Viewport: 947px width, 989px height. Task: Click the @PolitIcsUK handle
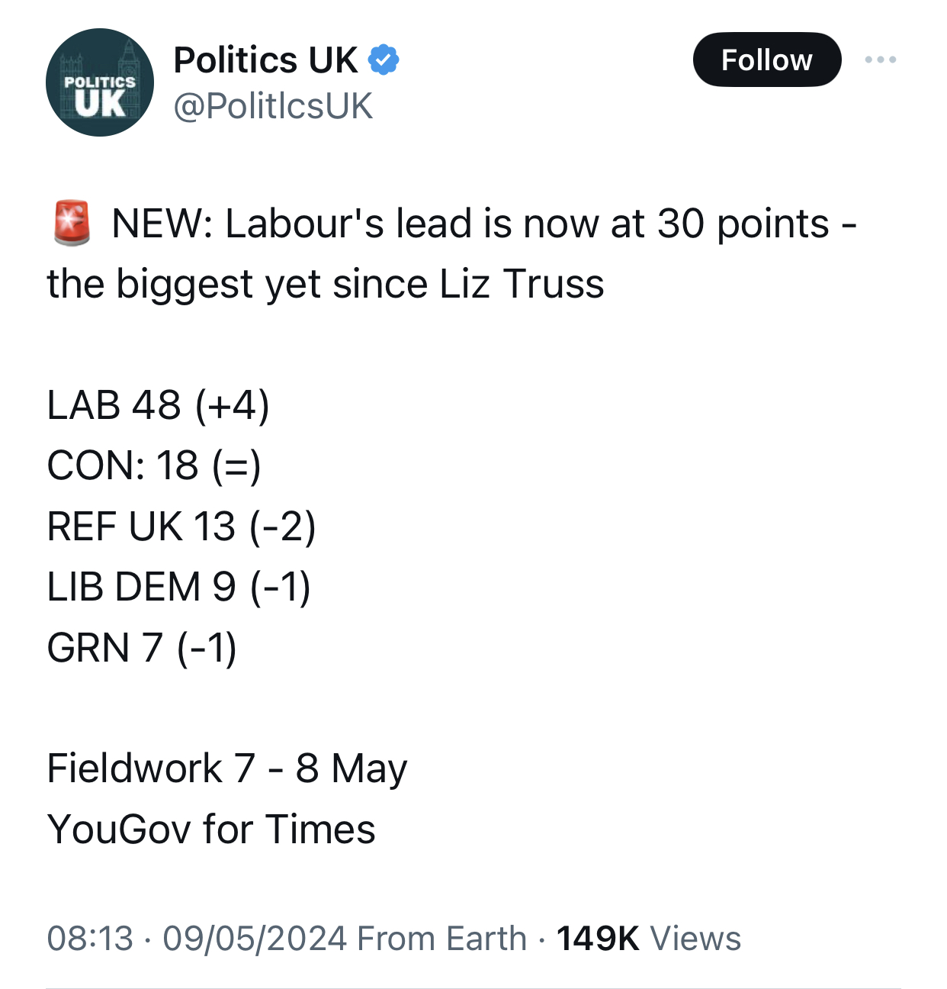(273, 105)
